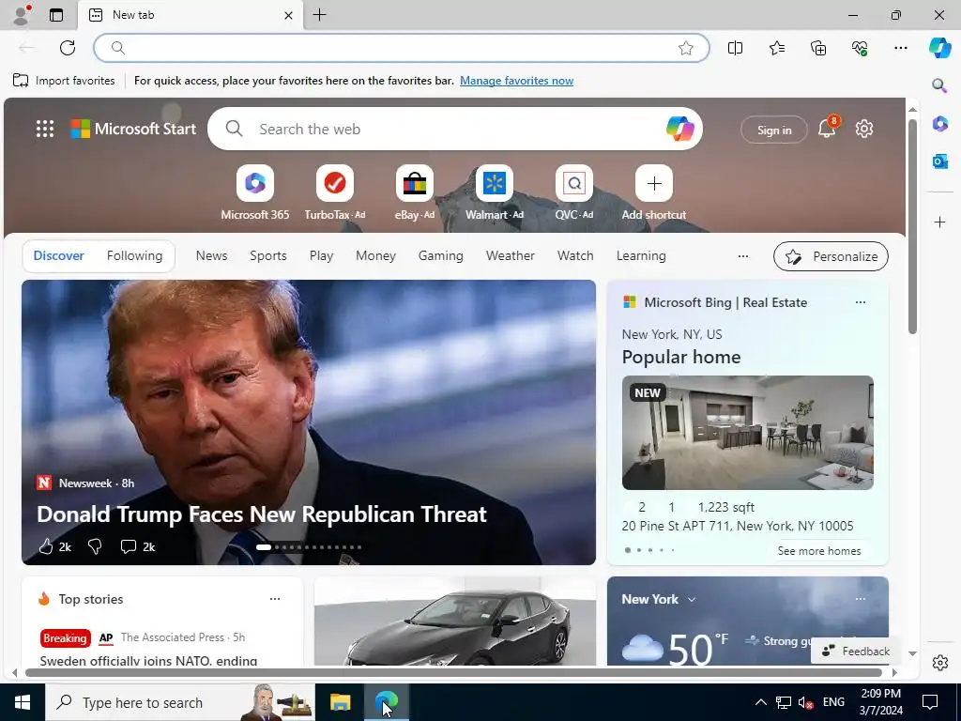Open the Watch category
This screenshot has height=721, width=961.
click(575, 255)
